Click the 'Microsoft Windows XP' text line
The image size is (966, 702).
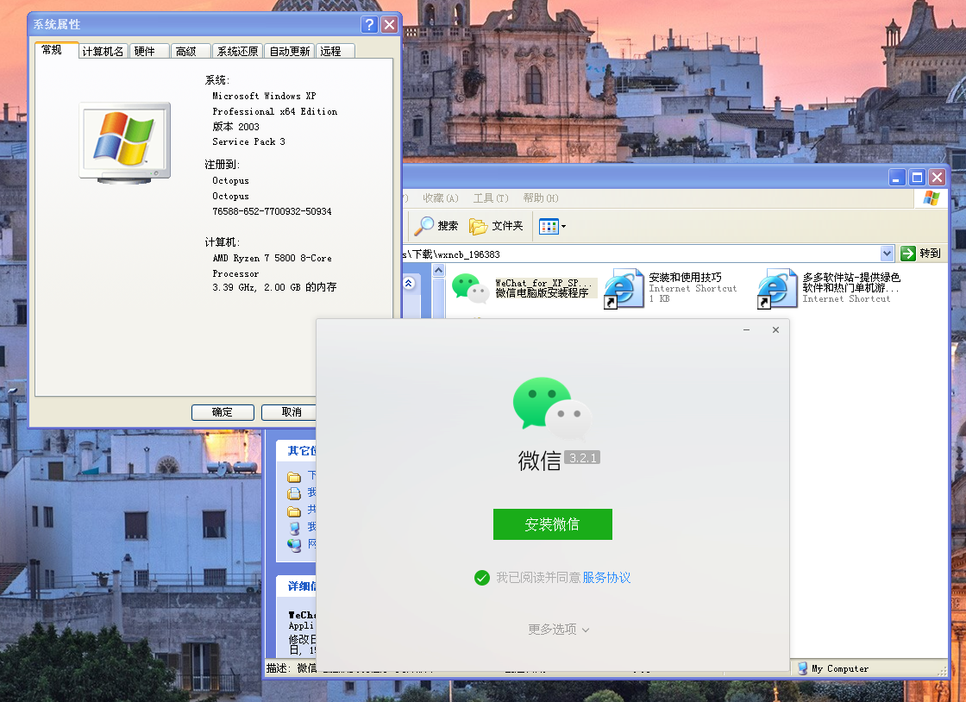[x=264, y=96]
